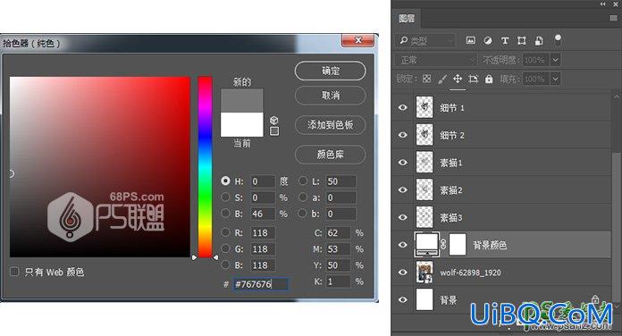Screen dimensions: 622x336
Task: Filter layers by smart object icon
Action: pyautogui.click(x=539, y=40)
